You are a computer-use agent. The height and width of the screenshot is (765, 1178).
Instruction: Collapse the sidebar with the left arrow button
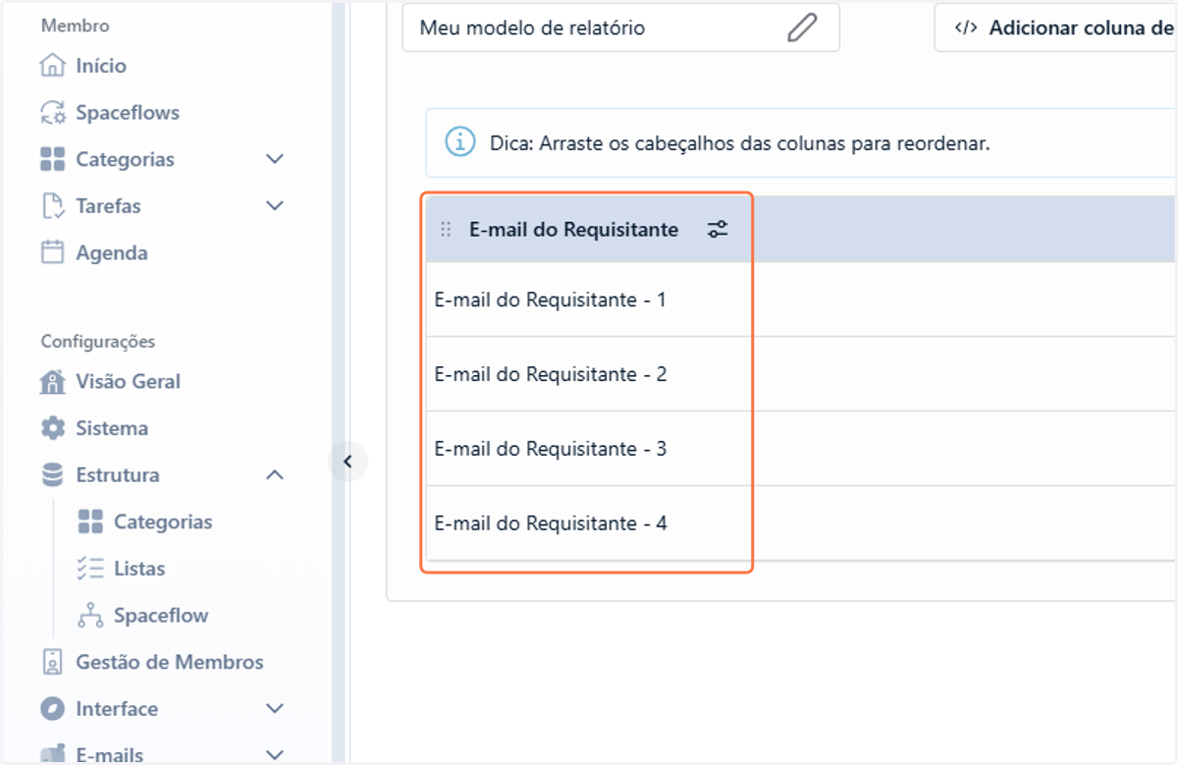[x=348, y=462]
